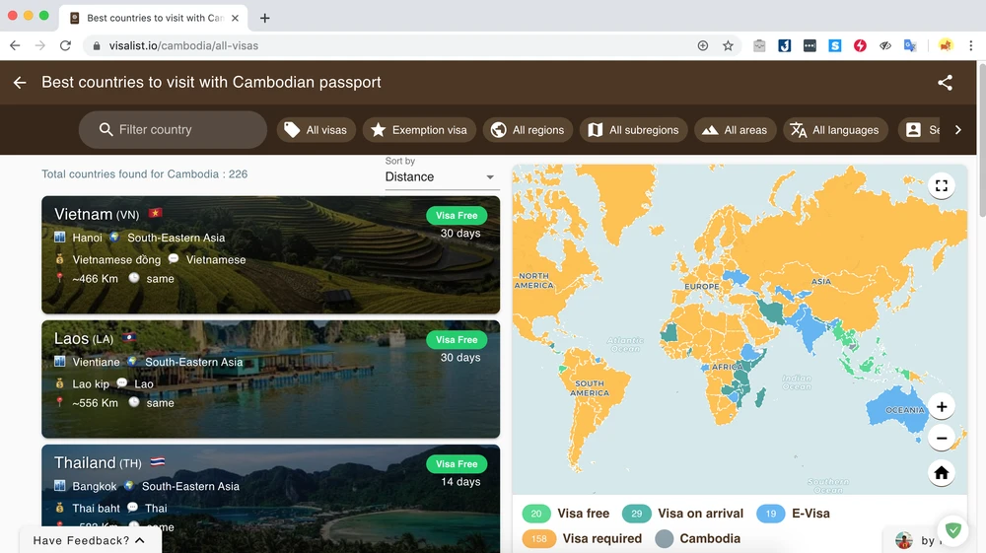Go back using header back arrow
Image resolution: width=986 pixels, height=553 pixels.
point(20,83)
